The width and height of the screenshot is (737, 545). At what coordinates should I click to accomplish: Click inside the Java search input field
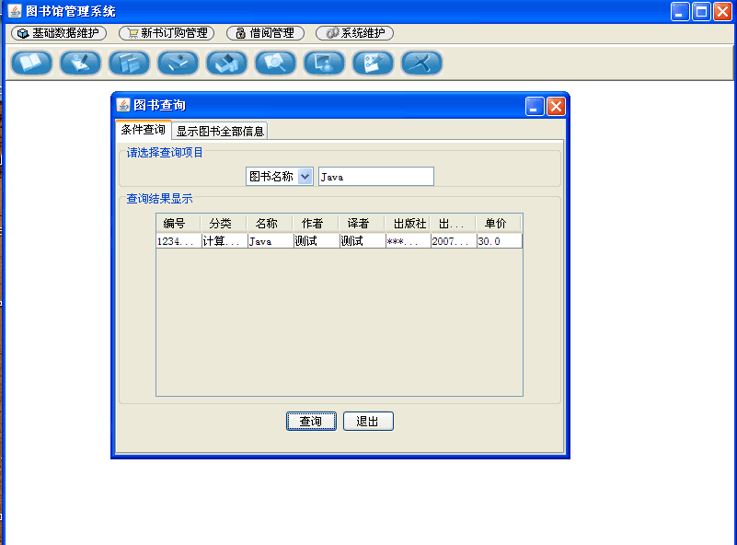click(x=375, y=175)
